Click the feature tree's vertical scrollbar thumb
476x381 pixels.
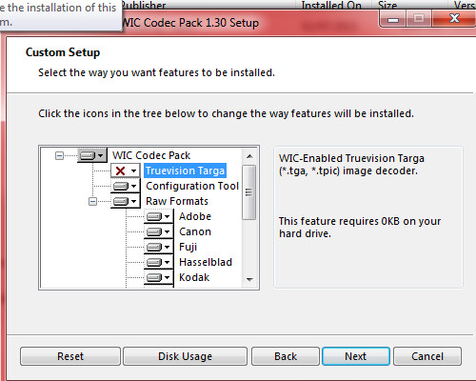249,192
